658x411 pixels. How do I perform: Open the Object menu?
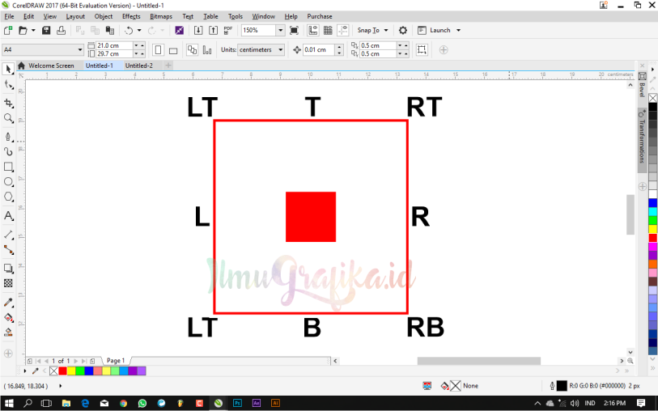104,16
